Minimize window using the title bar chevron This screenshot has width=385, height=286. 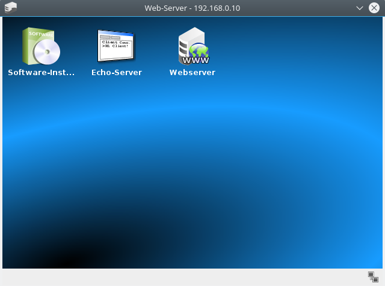point(360,8)
